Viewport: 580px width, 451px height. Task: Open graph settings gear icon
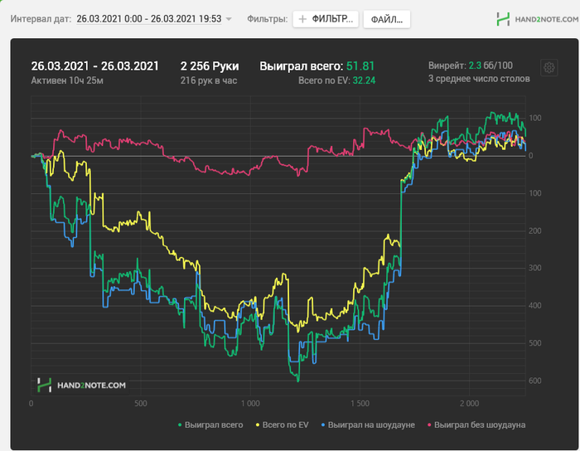point(549,68)
